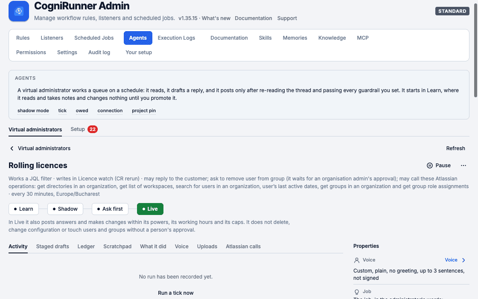Image resolution: width=478 pixels, height=299 pixels.
Task: Open the Your setup tab
Action: coord(139,52)
